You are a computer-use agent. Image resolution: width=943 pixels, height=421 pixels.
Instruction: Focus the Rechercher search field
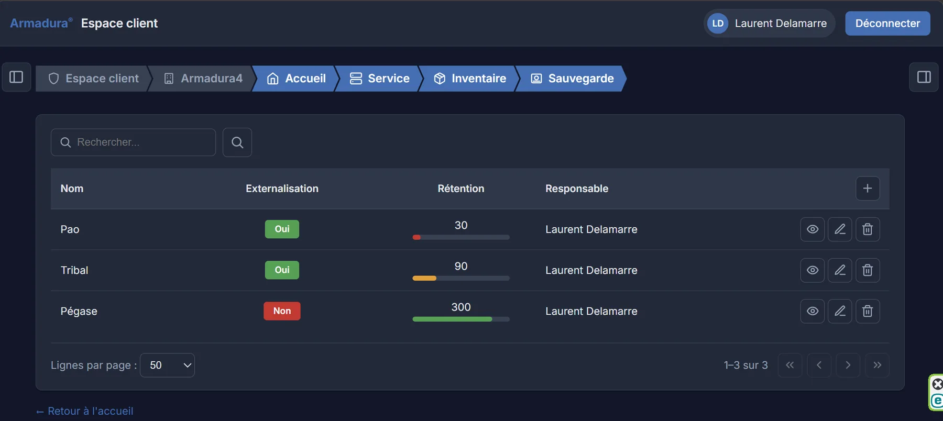[x=133, y=142]
